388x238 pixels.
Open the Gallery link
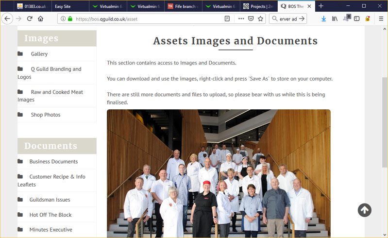click(39, 54)
